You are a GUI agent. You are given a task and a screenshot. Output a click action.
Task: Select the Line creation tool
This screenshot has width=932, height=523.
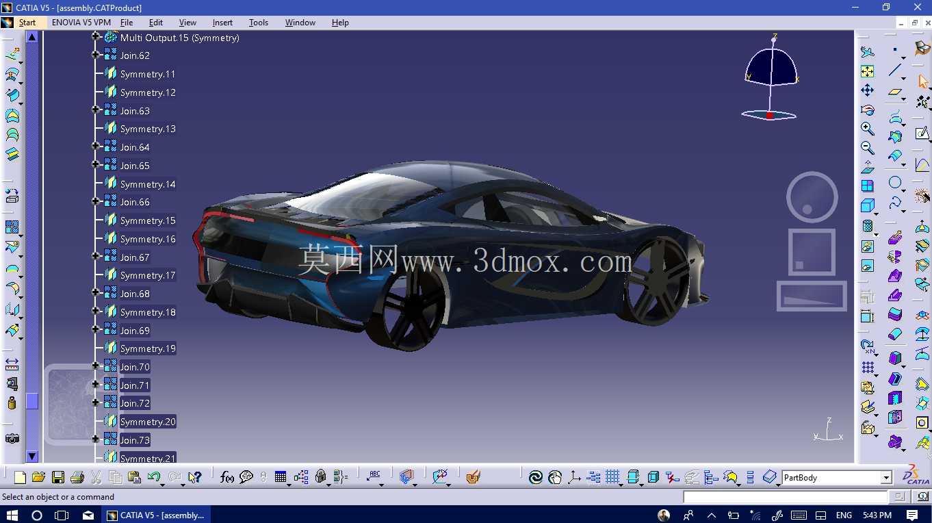pyautogui.click(x=895, y=70)
